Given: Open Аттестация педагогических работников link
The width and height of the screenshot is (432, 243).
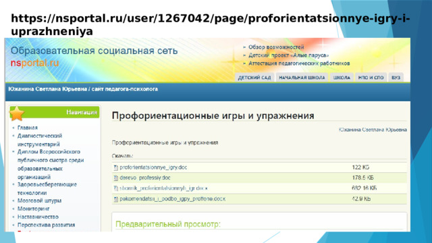Looking at the screenshot, I should coord(299,63).
